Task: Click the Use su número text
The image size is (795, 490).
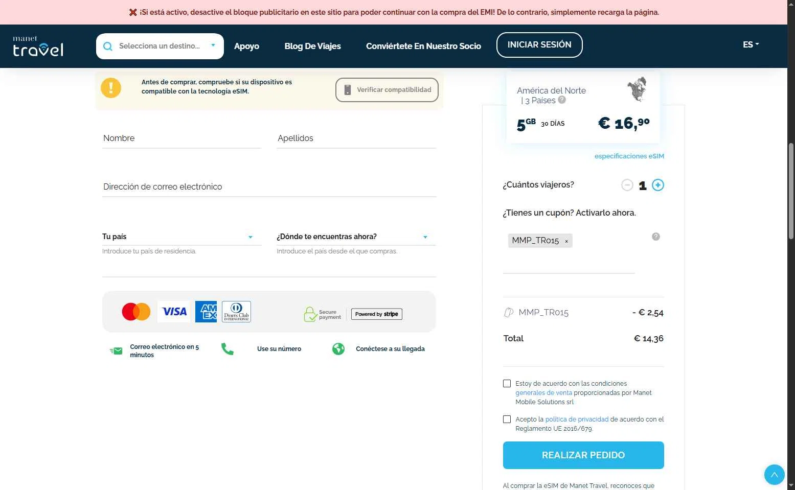Action: pos(279,349)
